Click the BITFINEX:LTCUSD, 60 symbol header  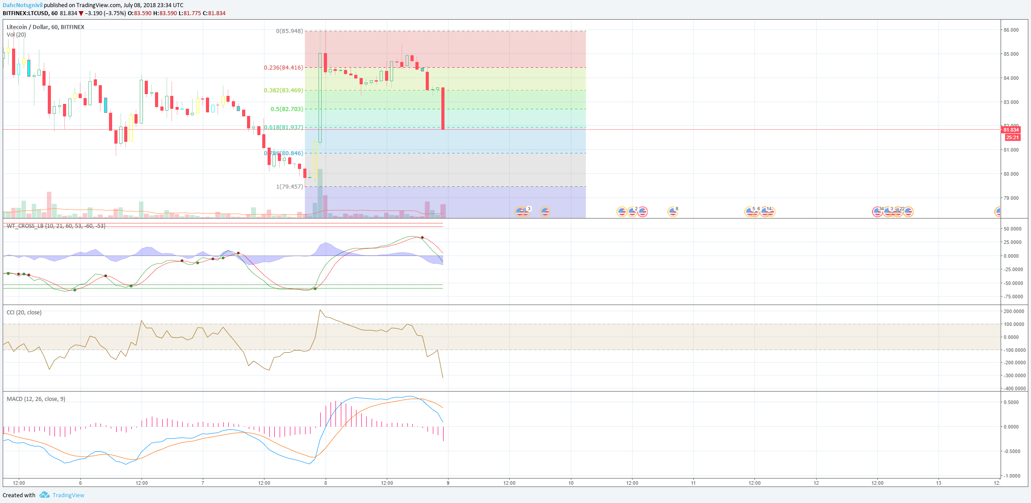coord(30,13)
